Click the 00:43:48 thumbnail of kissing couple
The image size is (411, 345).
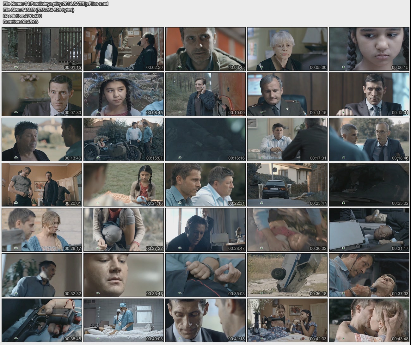(369, 320)
